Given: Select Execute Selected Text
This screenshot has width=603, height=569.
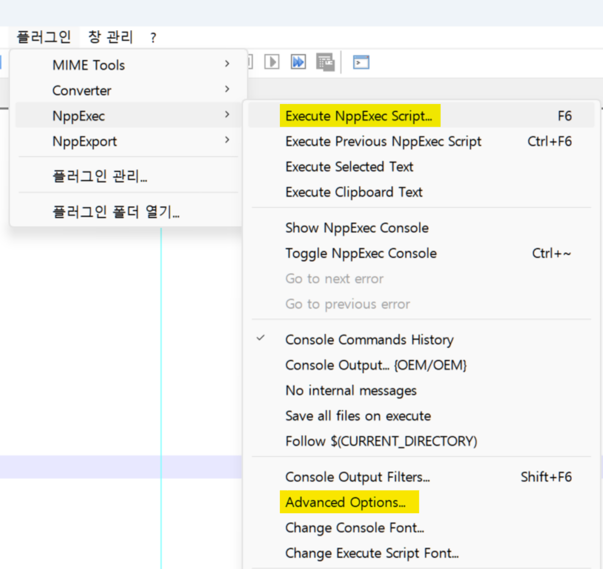Looking at the screenshot, I should [x=421, y=167].
